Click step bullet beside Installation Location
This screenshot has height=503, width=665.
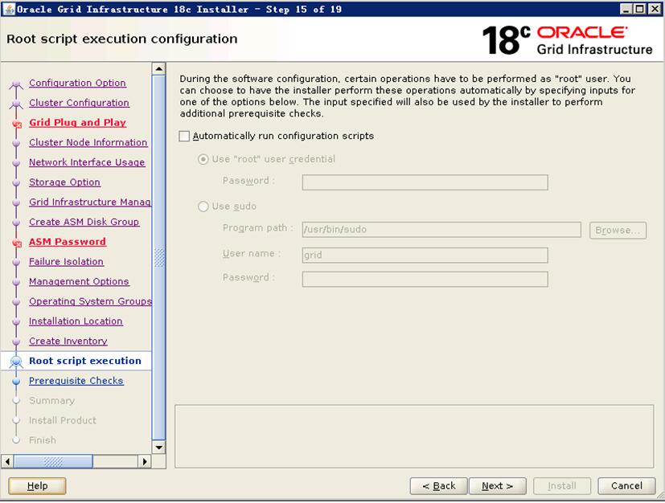16,322
